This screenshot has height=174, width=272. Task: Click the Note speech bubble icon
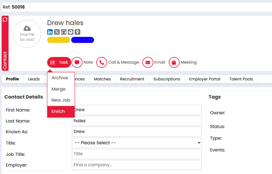[x=77, y=62]
